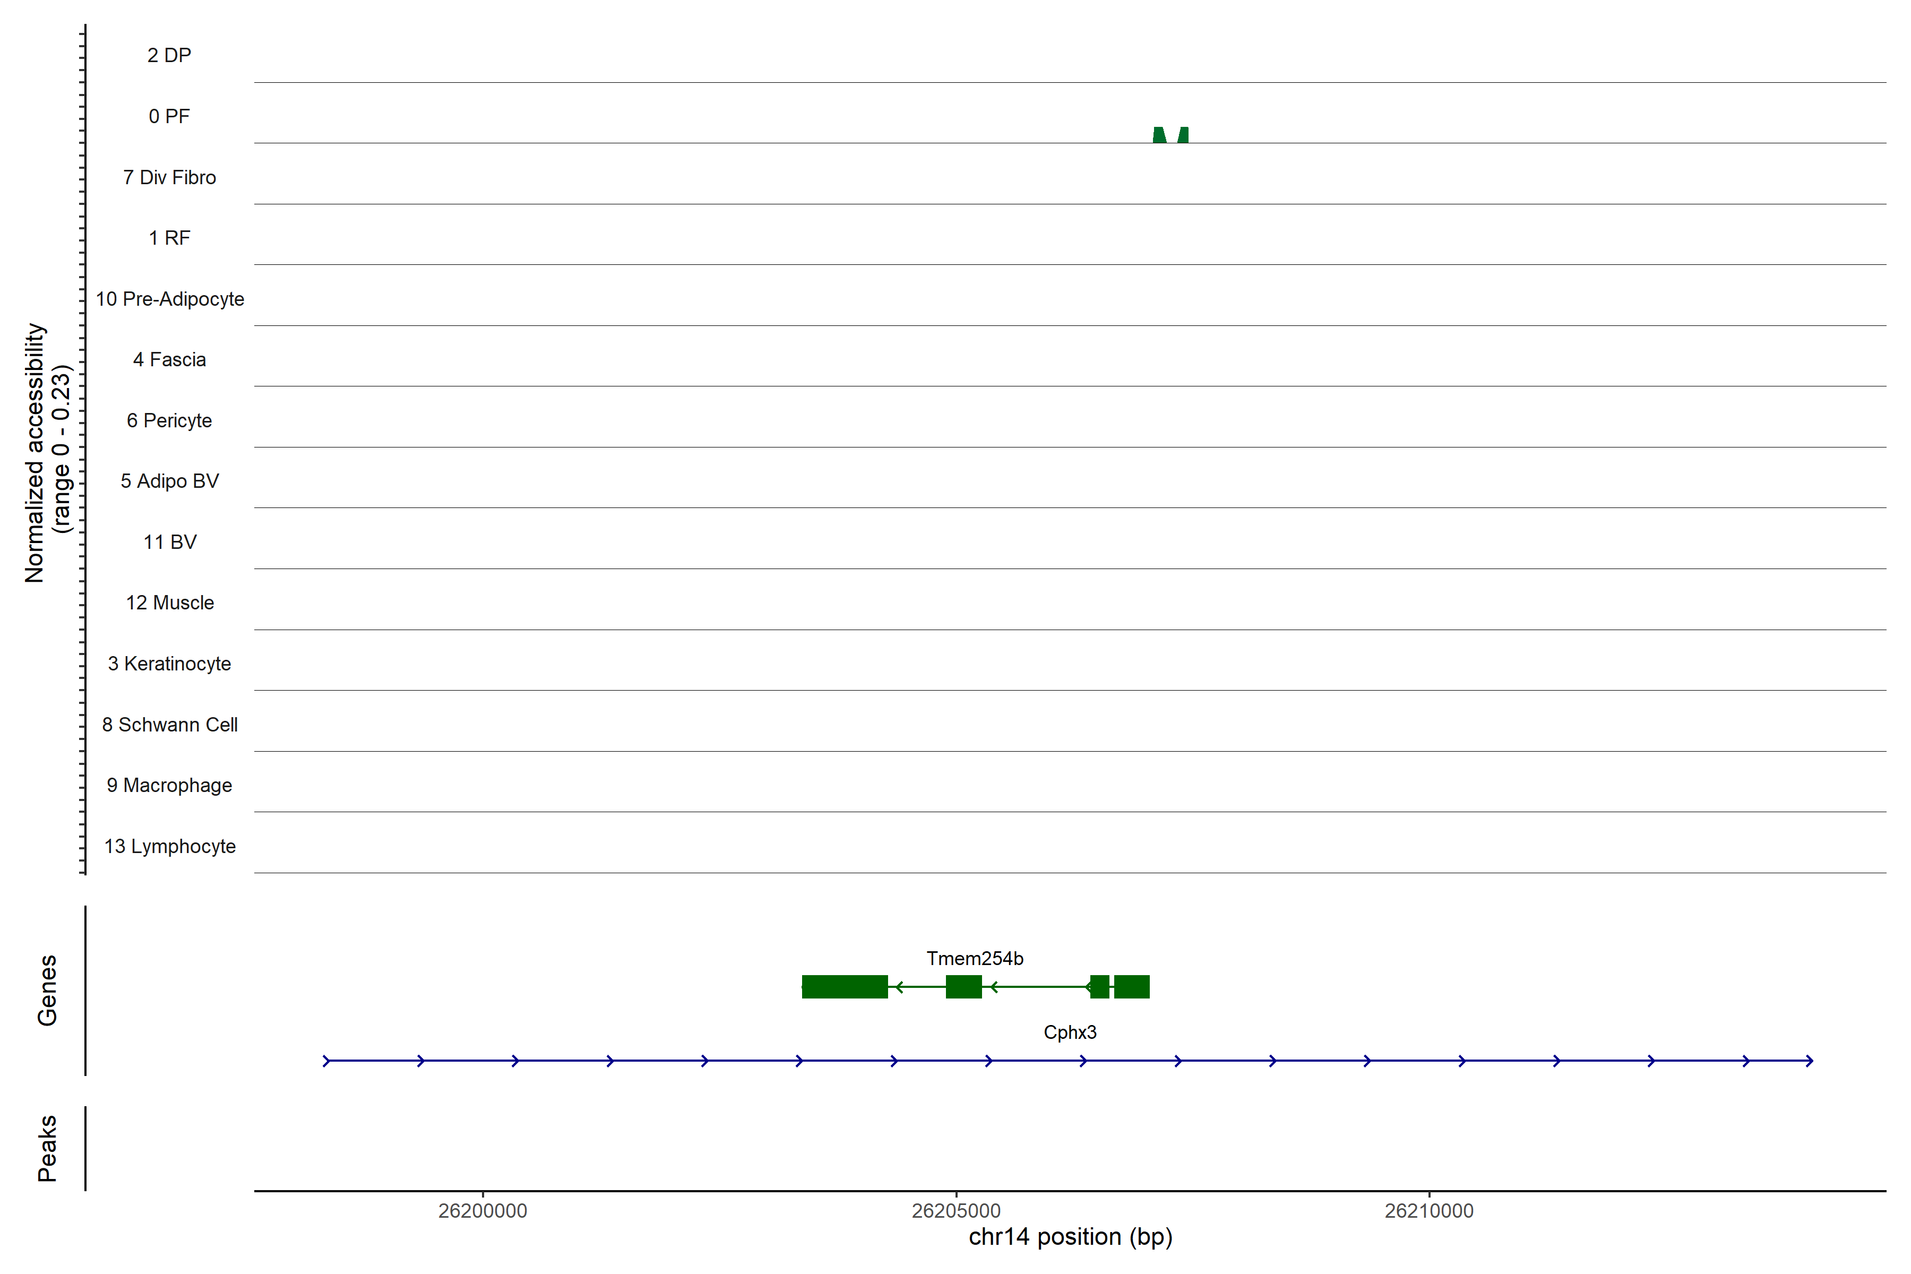Viewport: 1911px width, 1274px height.
Task: Click the Genes panel label
Action: [x=47, y=989]
